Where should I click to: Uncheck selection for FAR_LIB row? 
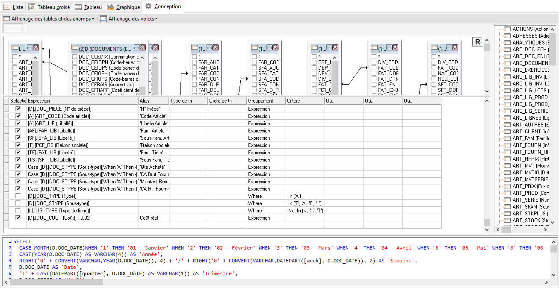(18, 131)
